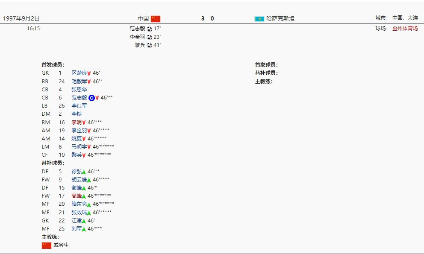
Task: Click the goal ball icon beside 黎兵 41'
Action: click(x=149, y=45)
